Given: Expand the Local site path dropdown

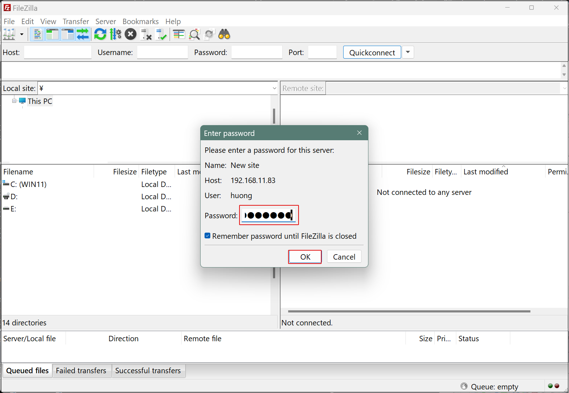Looking at the screenshot, I should click(x=274, y=88).
